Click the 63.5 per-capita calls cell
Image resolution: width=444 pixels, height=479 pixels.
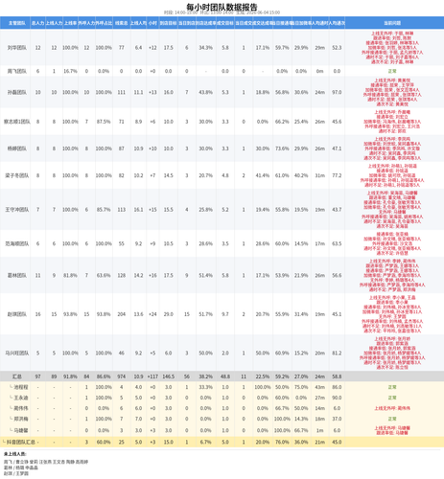tap(337, 243)
